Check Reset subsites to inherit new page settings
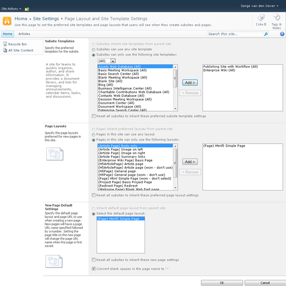The width and height of the screenshot is (286, 299). point(93,260)
